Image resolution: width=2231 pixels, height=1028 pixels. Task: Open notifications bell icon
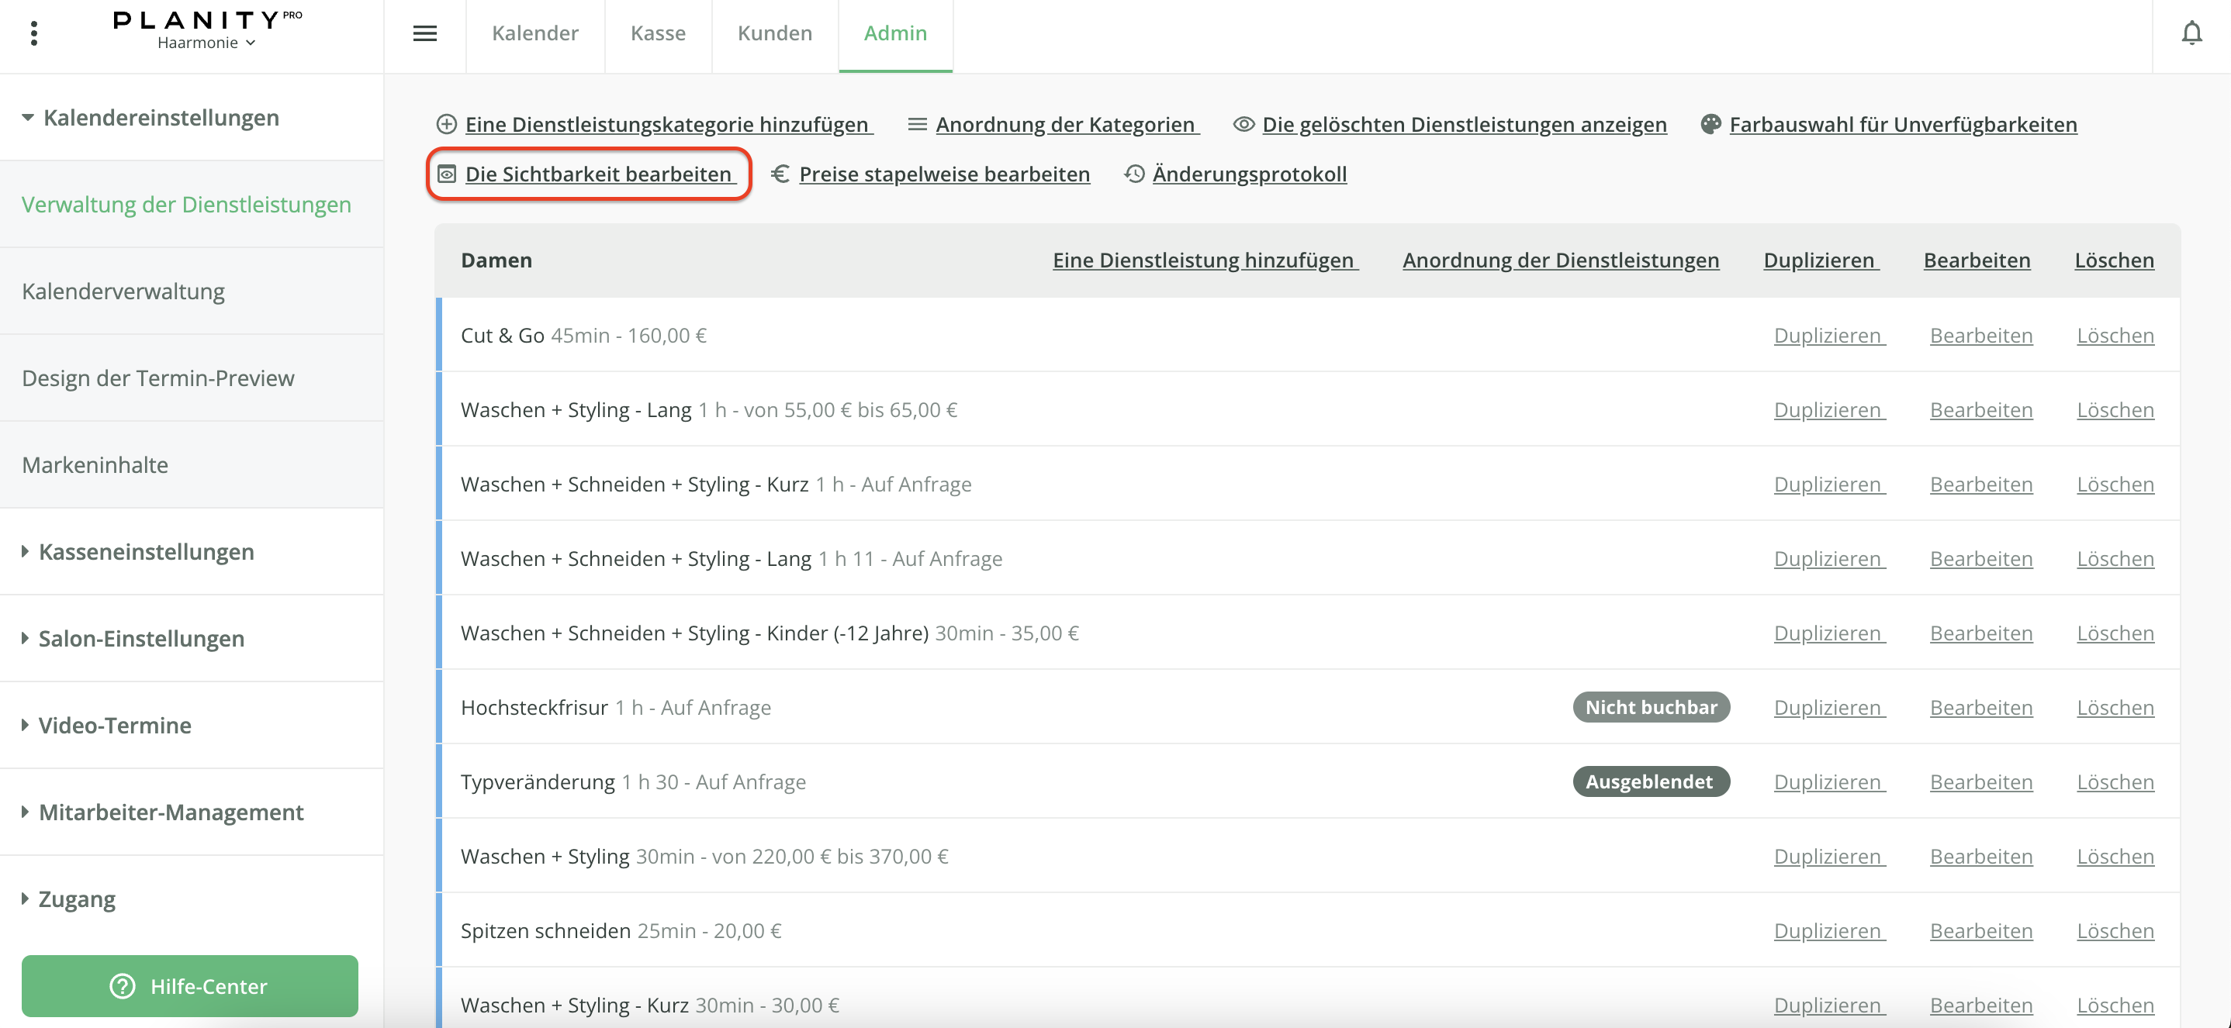point(2191,34)
